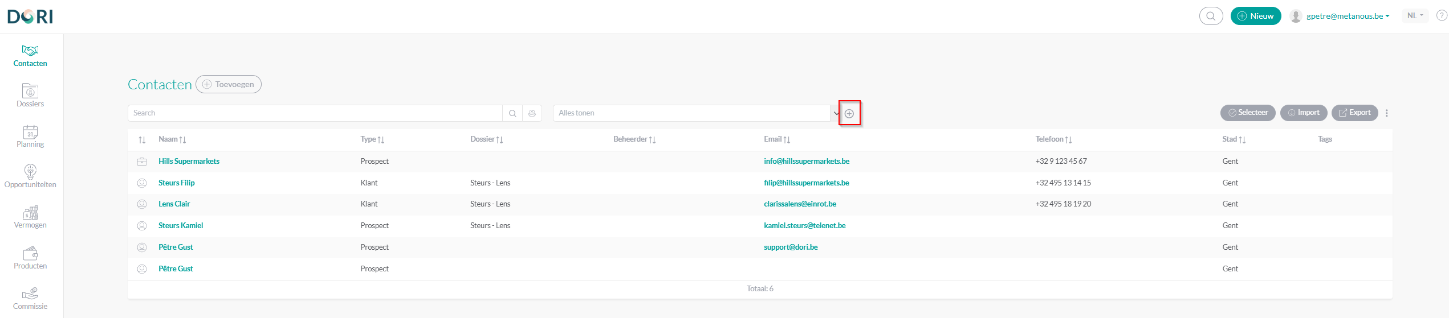Click the Export button

tap(1354, 113)
